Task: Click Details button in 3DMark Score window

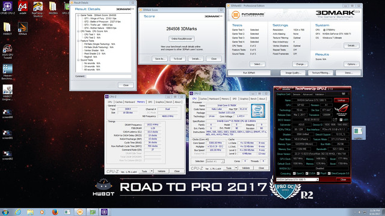Action: tap(196, 59)
